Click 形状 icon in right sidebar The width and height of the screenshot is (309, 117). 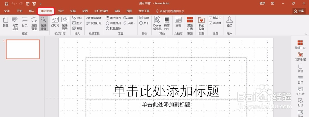tap(300, 103)
